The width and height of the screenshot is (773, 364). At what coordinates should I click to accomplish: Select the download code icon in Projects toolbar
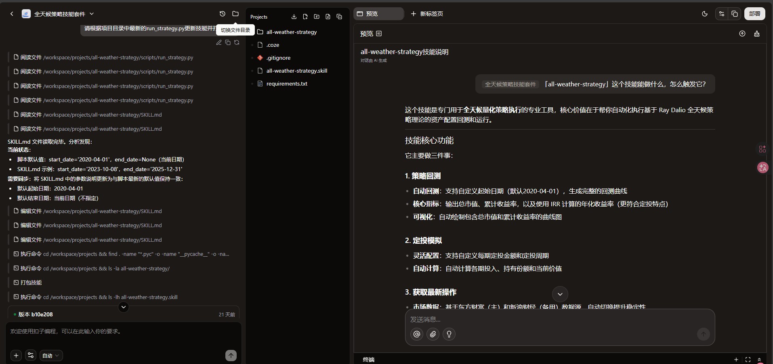click(294, 17)
